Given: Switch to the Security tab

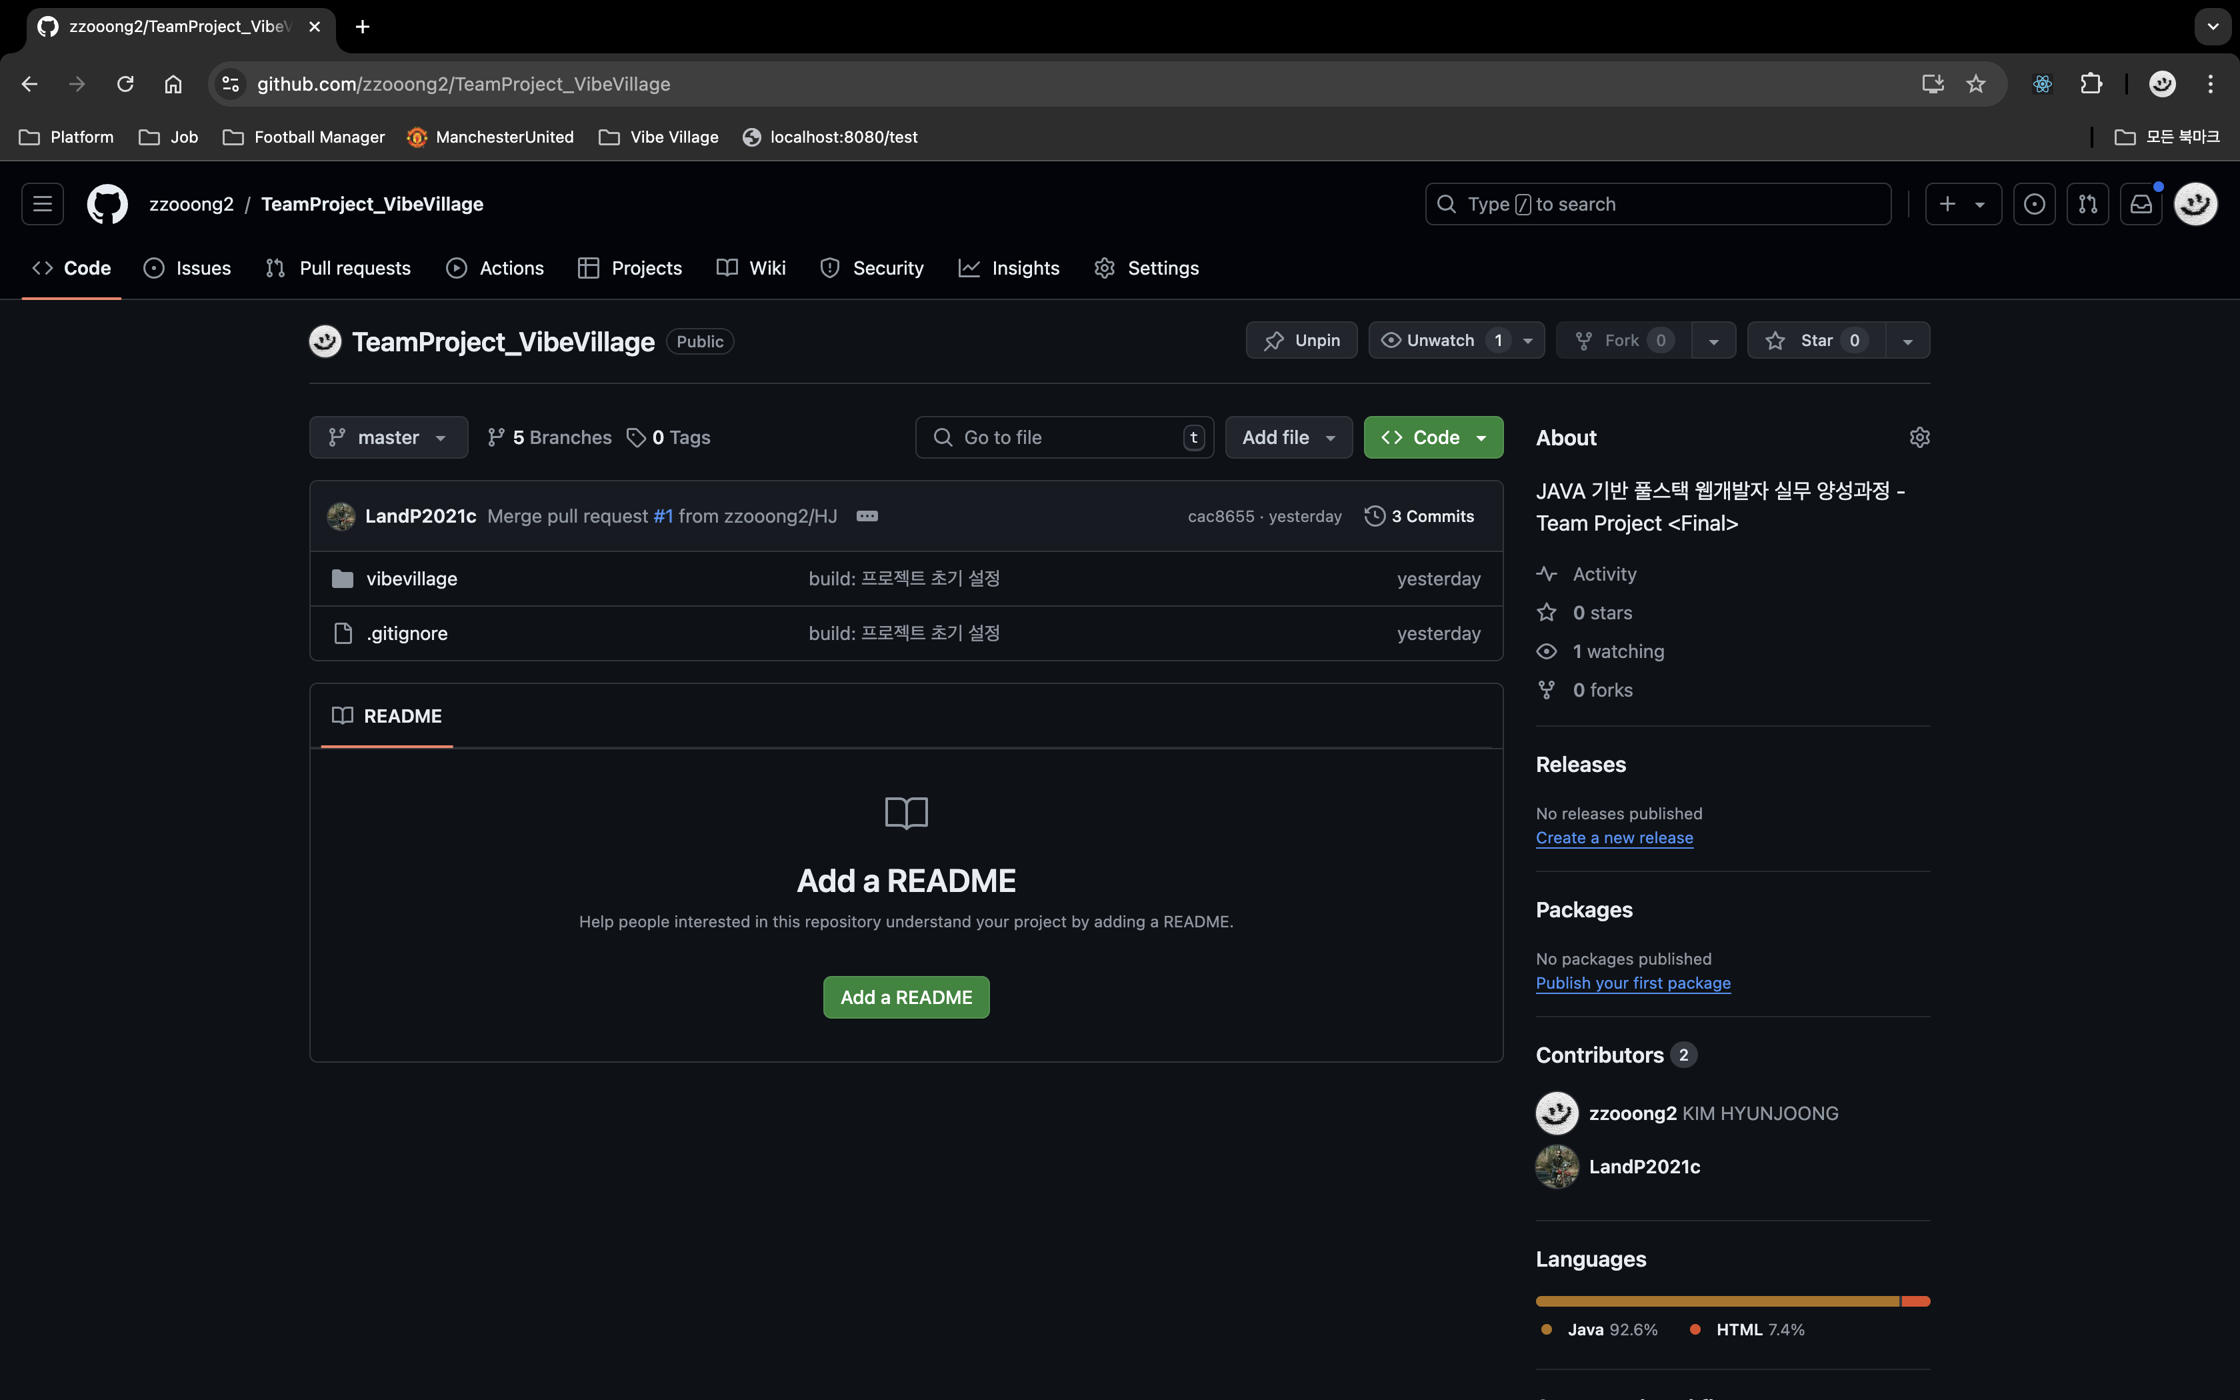Looking at the screenshot, I should tap(871, 269).
